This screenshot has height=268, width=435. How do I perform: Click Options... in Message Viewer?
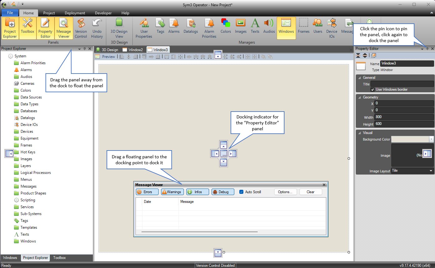pyautogui.click(x=285, y=192)
